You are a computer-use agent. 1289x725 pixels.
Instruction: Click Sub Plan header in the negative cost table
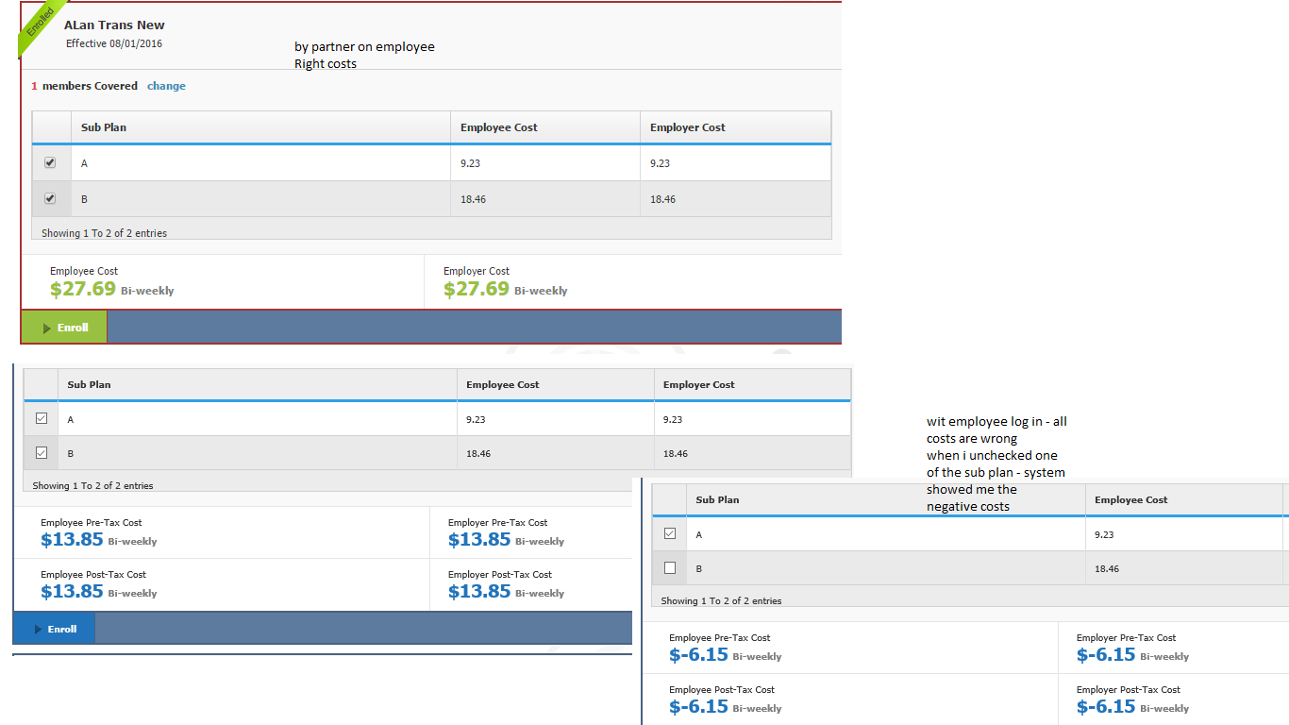717,499
